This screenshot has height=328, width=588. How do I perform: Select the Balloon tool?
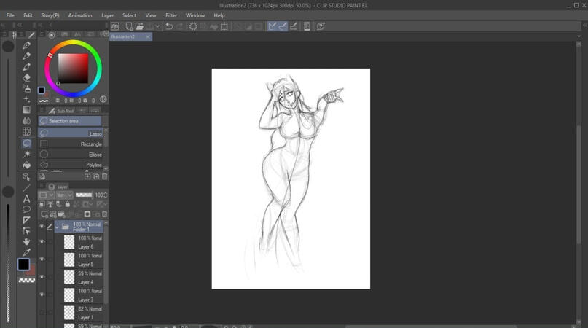(27, 209)
